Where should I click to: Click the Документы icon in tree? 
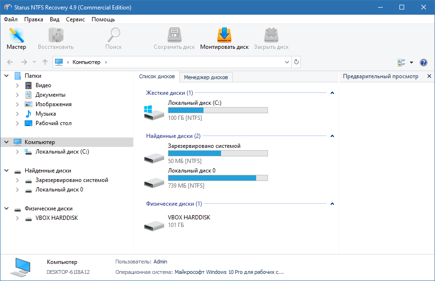(28, 95)
